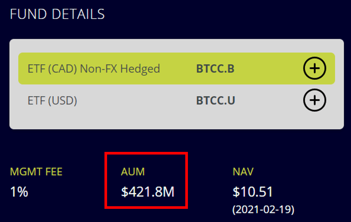The height and width of the screenshot is (222, 351).
Task: Click the 1% management fee value
Action: (19, 192)
